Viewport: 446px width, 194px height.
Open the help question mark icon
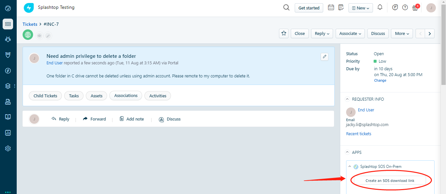click(405, 8)
